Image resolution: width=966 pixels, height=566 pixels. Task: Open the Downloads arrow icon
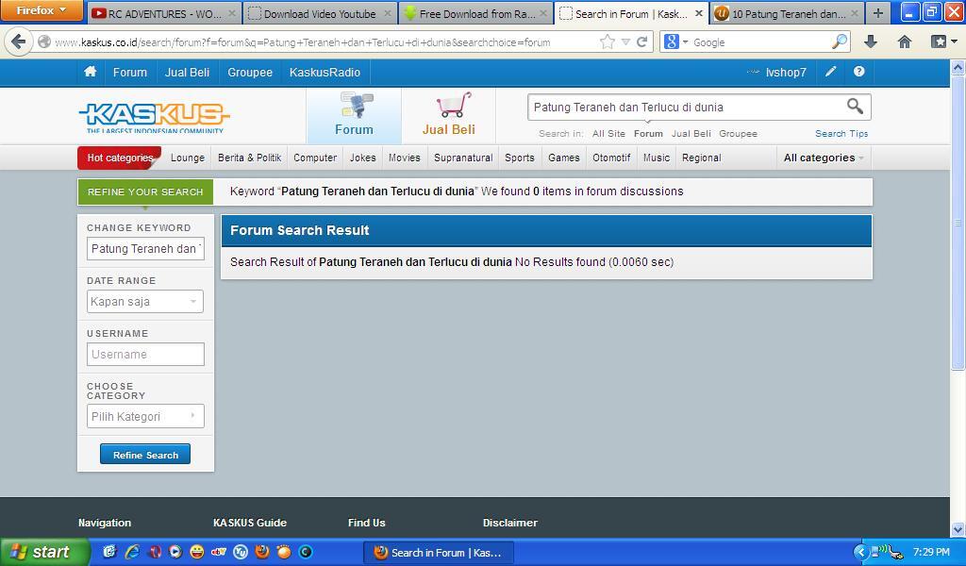[871, 42]
